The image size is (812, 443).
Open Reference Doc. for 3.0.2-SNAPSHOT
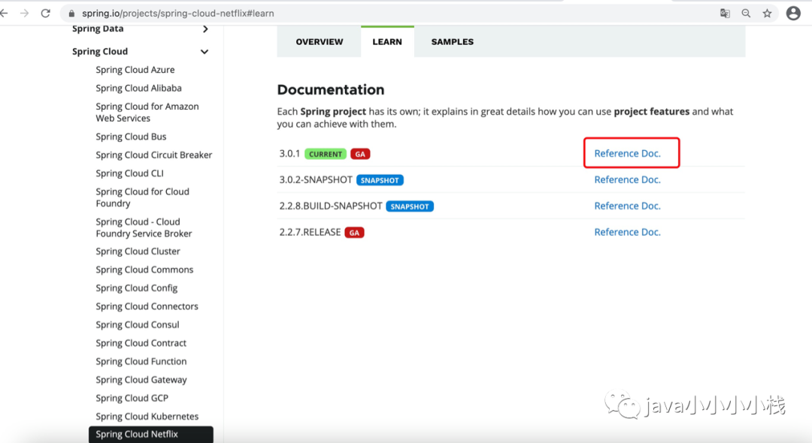(627, 179)
